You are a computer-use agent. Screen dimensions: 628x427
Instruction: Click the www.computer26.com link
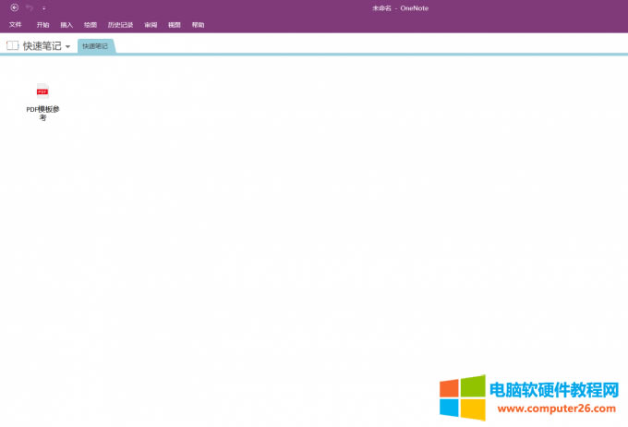tap(557, 408)
